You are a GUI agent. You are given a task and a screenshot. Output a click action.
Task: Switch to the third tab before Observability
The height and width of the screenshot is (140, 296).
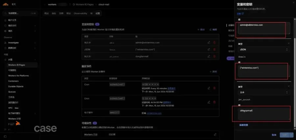61,13
